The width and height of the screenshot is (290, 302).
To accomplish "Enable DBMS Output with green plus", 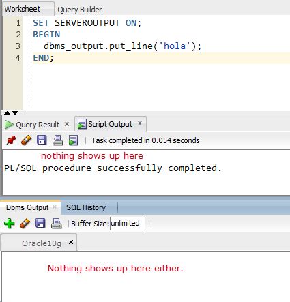I will (10, 224).
